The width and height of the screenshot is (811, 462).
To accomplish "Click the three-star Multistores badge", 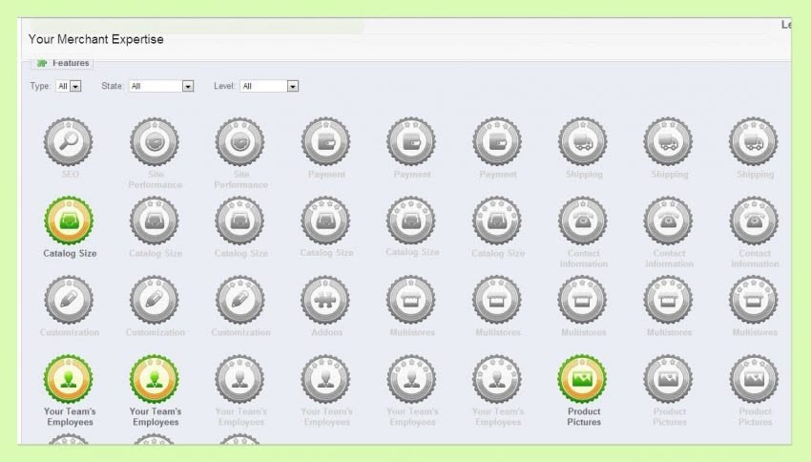I will pos(583,300).
